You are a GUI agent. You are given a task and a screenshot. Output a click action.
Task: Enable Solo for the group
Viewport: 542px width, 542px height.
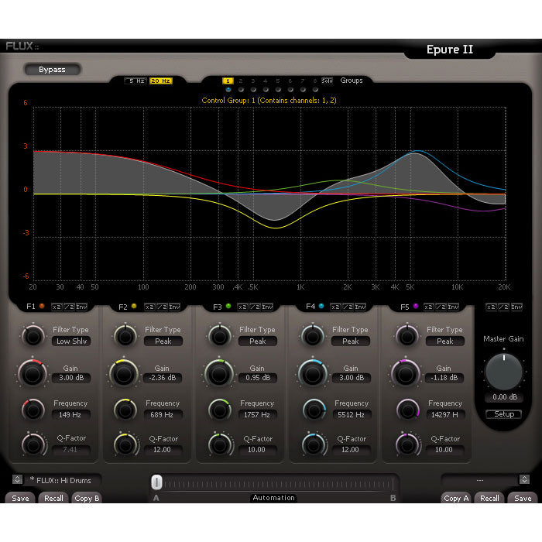pos(327,81)
